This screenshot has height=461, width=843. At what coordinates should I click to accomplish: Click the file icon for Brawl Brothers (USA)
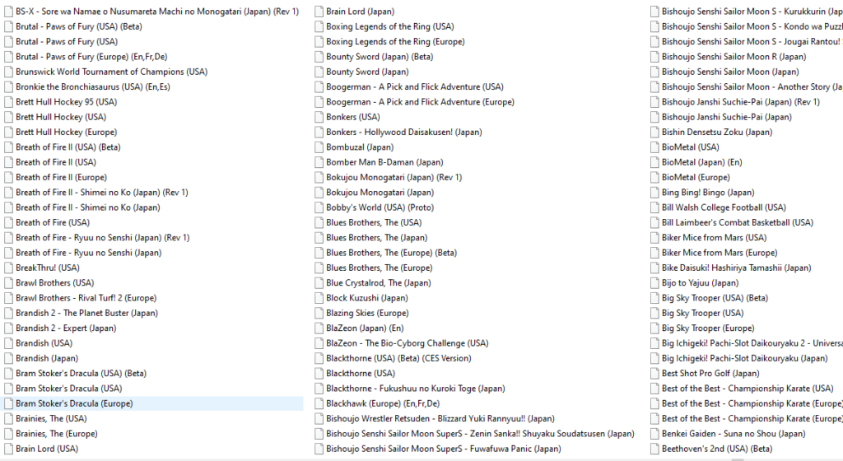click(8, 283)
